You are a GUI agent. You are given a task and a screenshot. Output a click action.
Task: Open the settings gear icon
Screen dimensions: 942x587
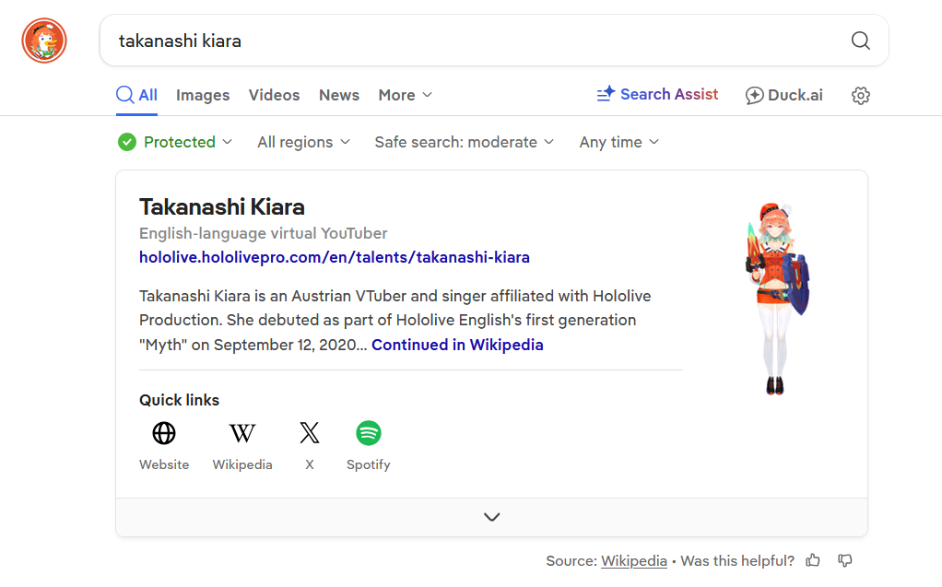(860, 95)
